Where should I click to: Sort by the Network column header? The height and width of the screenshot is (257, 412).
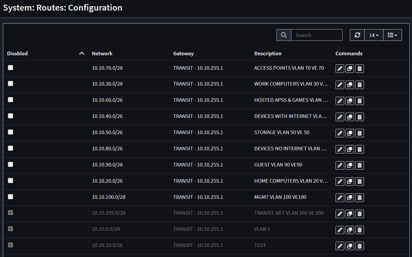[x=102, y=54]
